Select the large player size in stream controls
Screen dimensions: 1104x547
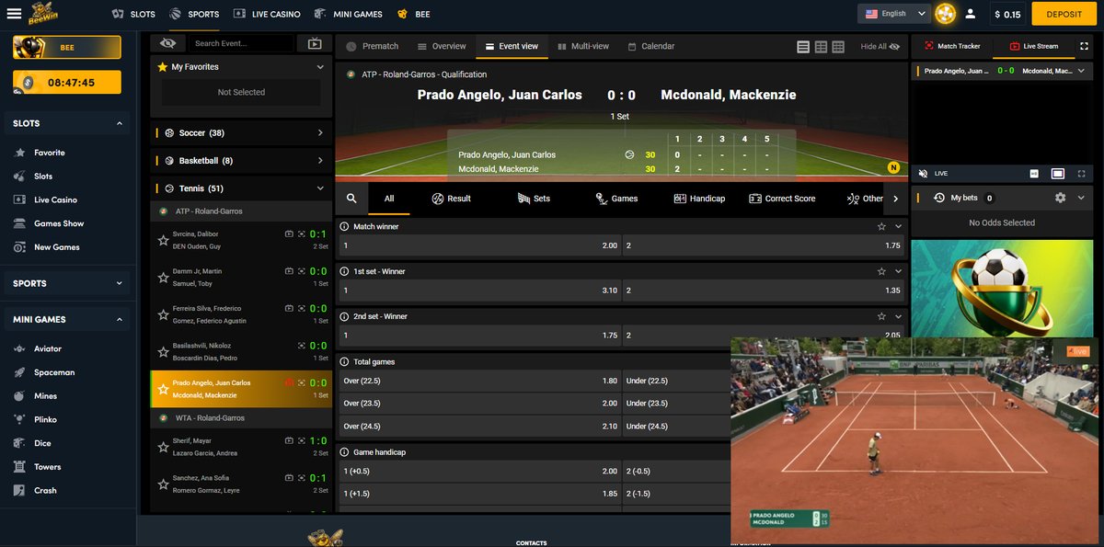1058,173
